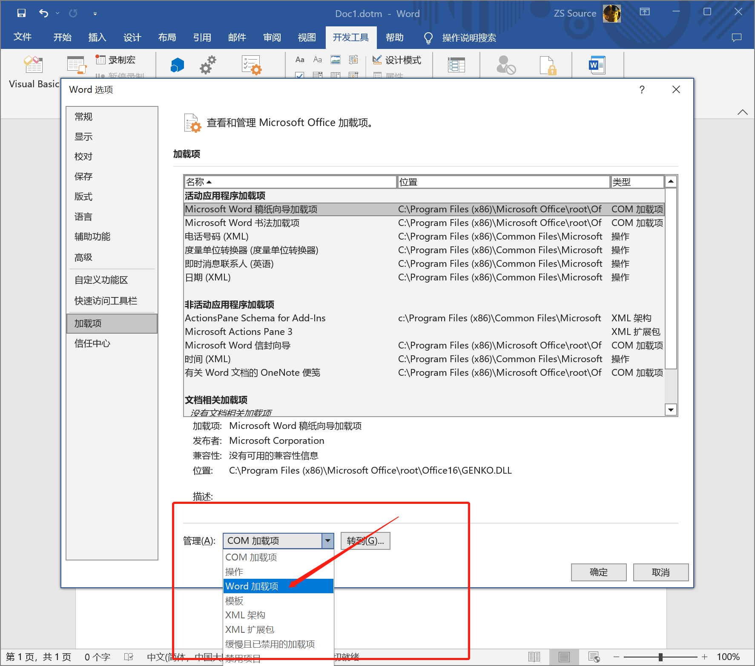Open COM Add-ins gears icon in ribbon

coord(208,65)
